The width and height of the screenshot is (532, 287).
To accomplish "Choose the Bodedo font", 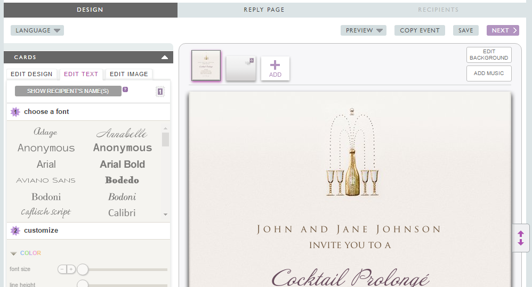I will point(122,180).
